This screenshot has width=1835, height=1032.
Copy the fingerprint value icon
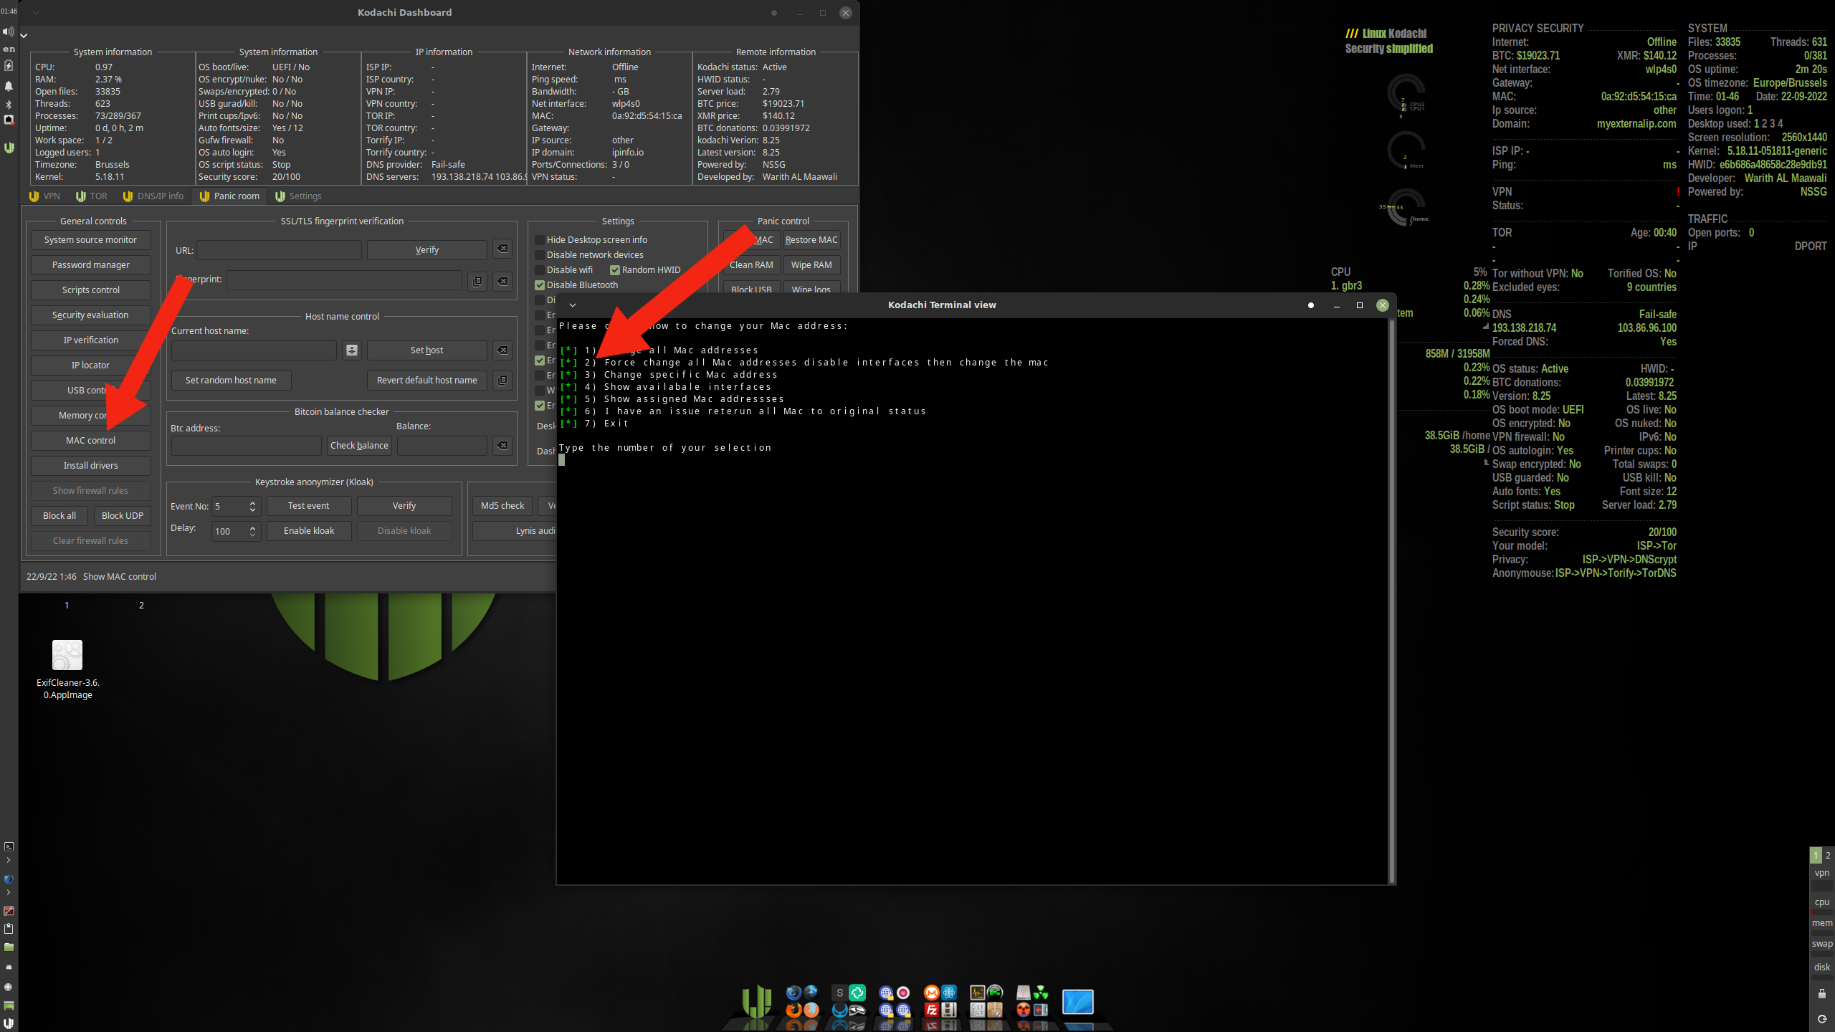[x=477, y=281]
